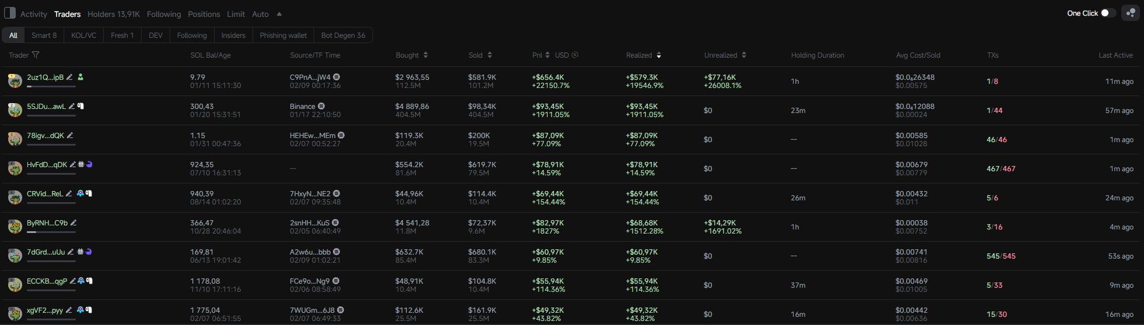The height and width of the screenshot is (325, 1144).
Task: Enable the One Click toggle
Action: 1108,13
